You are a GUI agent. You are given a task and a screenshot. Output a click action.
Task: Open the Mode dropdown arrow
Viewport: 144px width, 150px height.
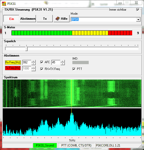(x=138, y=19)
